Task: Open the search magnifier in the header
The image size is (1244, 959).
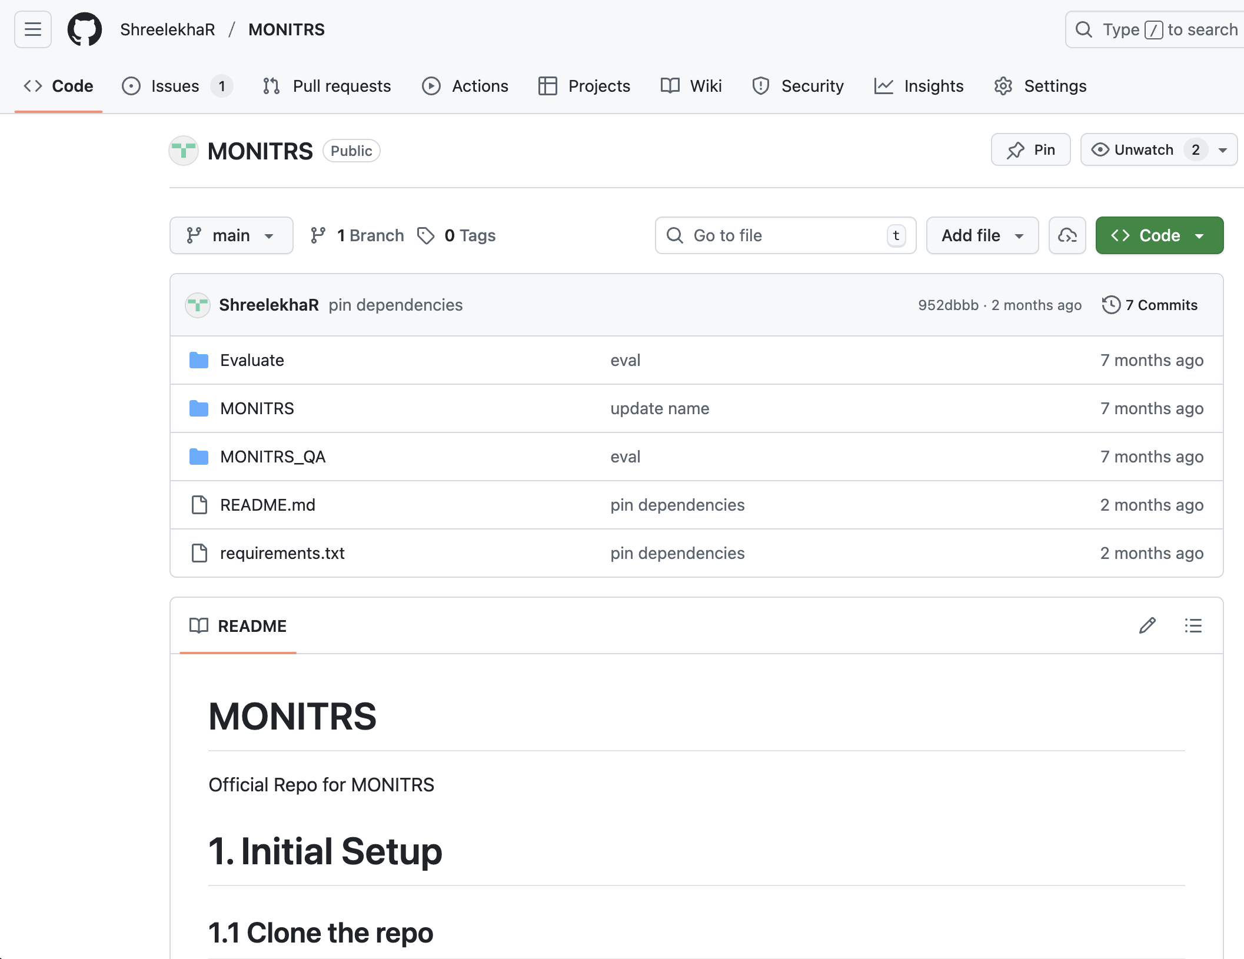Action: pyautogui.click(x=1085, y=29)
